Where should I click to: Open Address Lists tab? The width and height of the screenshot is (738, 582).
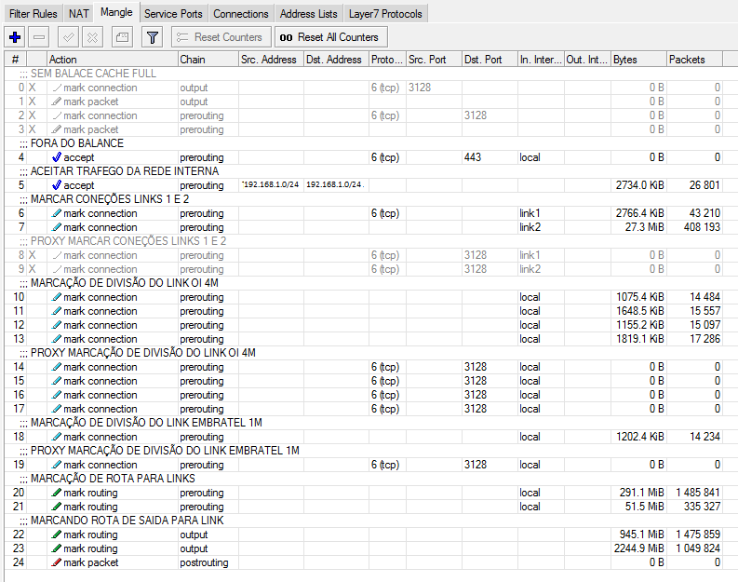click(308, 14)
